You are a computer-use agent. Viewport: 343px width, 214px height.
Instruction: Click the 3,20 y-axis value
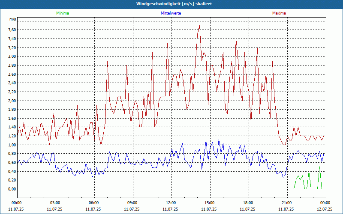12,48
